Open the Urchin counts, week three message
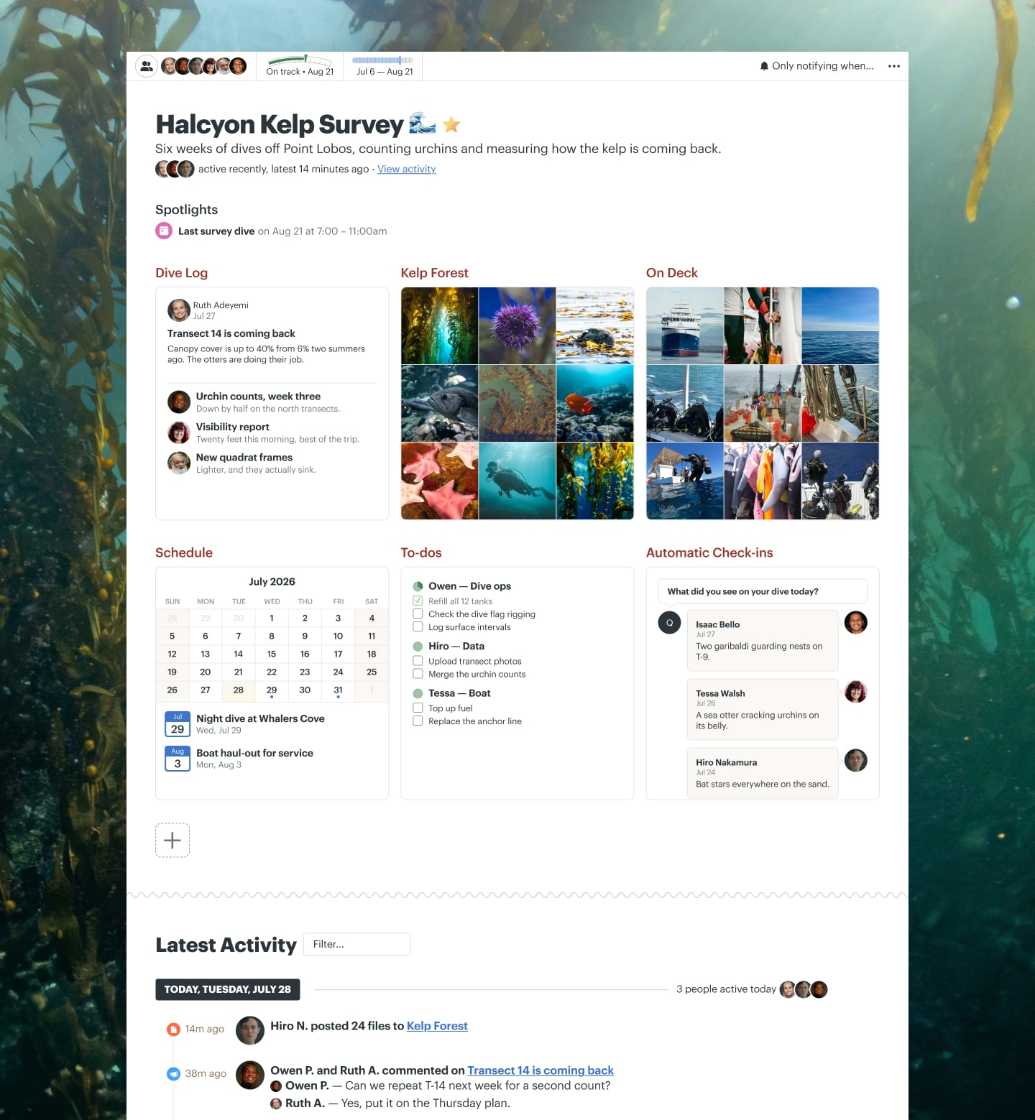Viewport: 1035px width, 1120px height. (x=258, y=397)
